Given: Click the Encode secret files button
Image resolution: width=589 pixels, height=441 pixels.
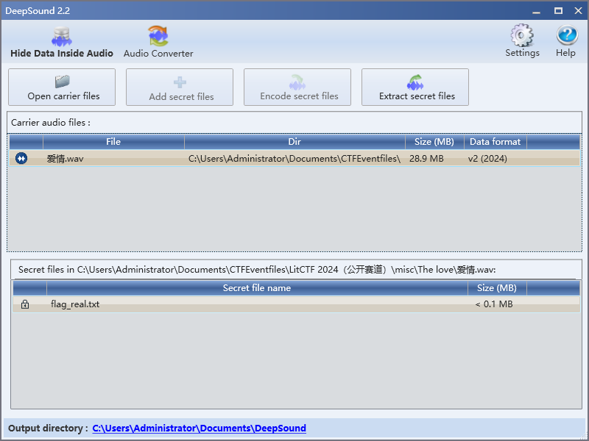Looking at the screenshot, I should pyautogui.click(x=297, y=87).
